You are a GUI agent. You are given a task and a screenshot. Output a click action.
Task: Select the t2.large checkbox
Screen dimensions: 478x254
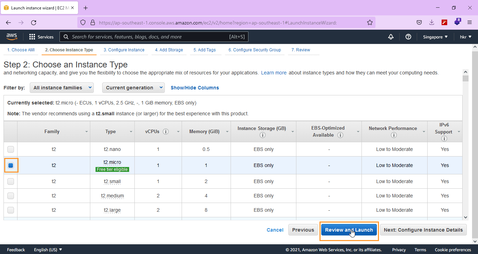[11, 210]
